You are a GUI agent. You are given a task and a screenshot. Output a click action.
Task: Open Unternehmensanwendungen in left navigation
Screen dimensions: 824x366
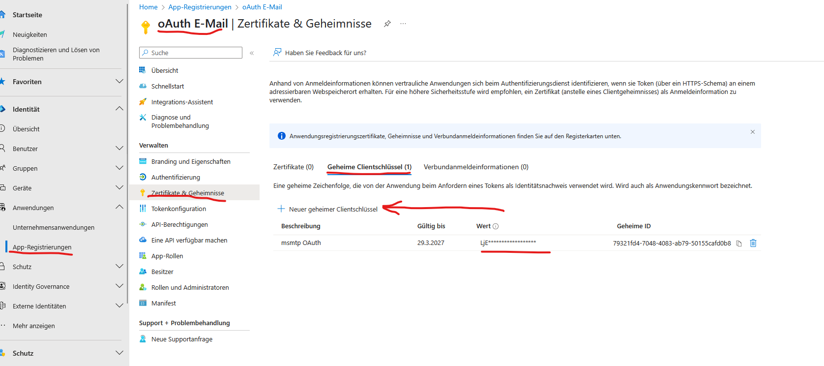click(53, 227)
